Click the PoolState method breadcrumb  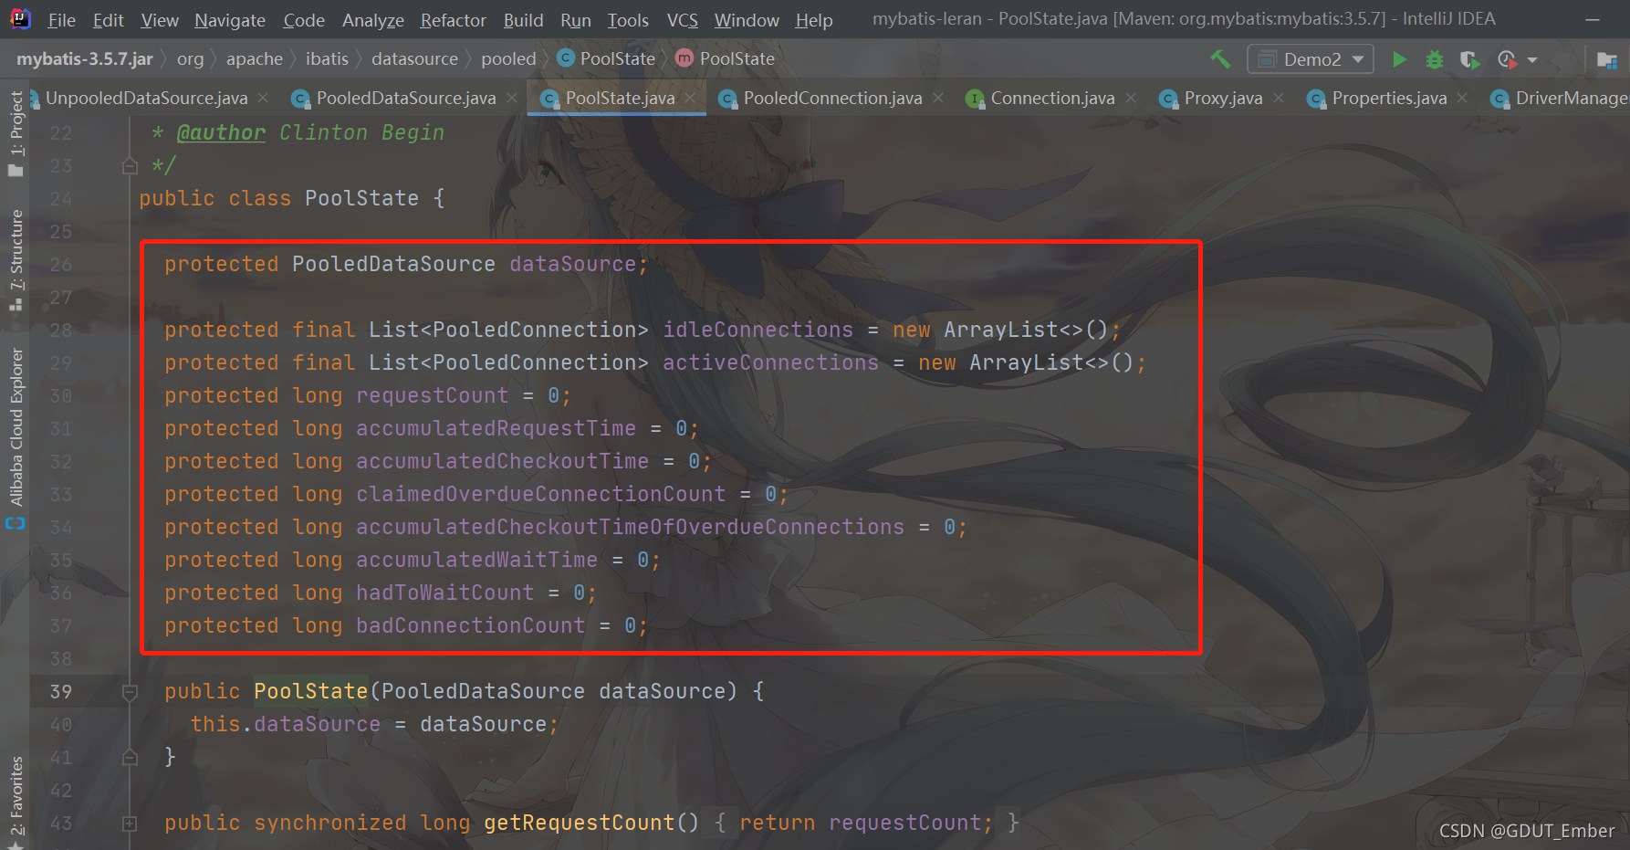click(726, 59)
